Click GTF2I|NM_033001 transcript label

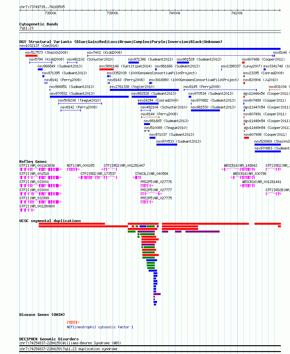click(x=34, y=182)
